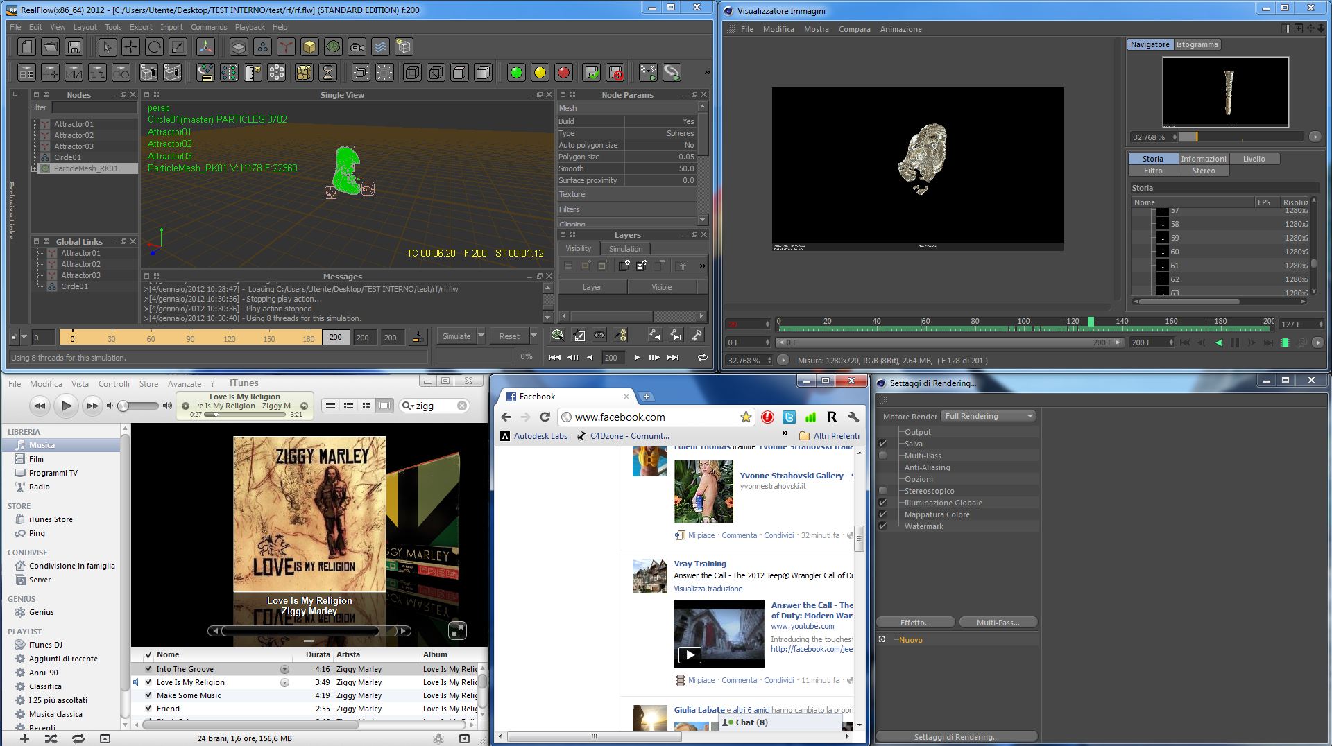Click the RealFlow timeline play button
1332x746 pixels.
637,358
